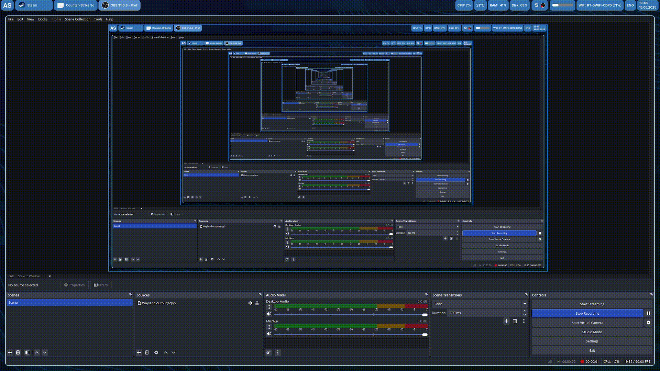Pause recording with pause icon
Viewport: 660px width, 371px height.
648,313
